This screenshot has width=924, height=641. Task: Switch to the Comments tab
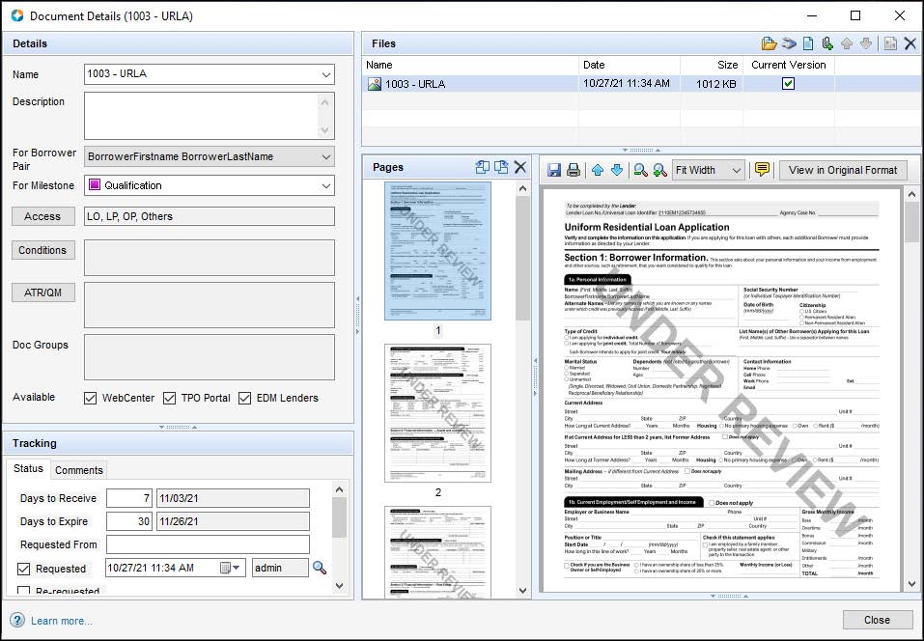coord(78,470)
